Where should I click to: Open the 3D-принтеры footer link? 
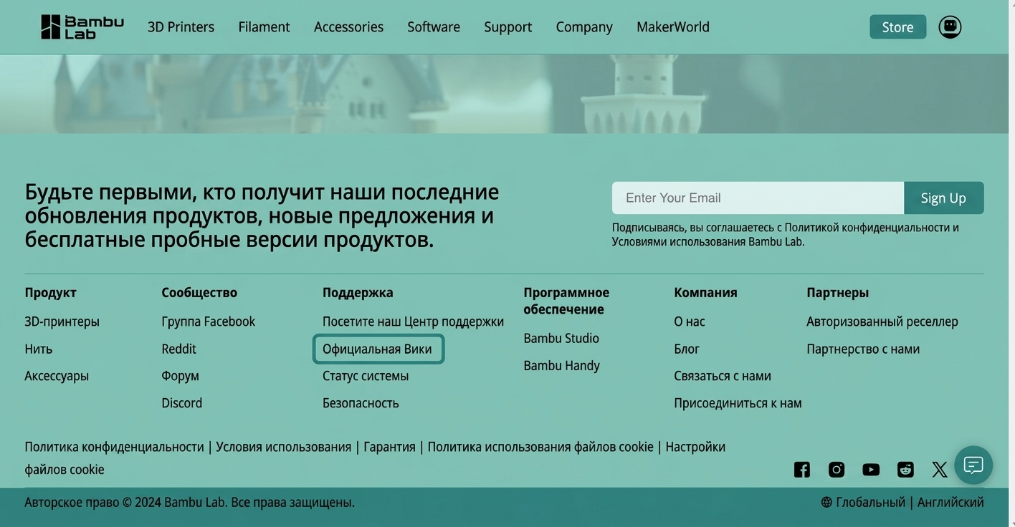tap(62, 321)
